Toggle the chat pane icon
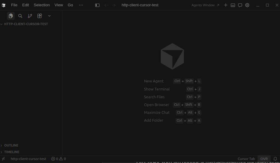Image resolution: width=280 pixels, height=163 pixels. [x=240, y=5]
